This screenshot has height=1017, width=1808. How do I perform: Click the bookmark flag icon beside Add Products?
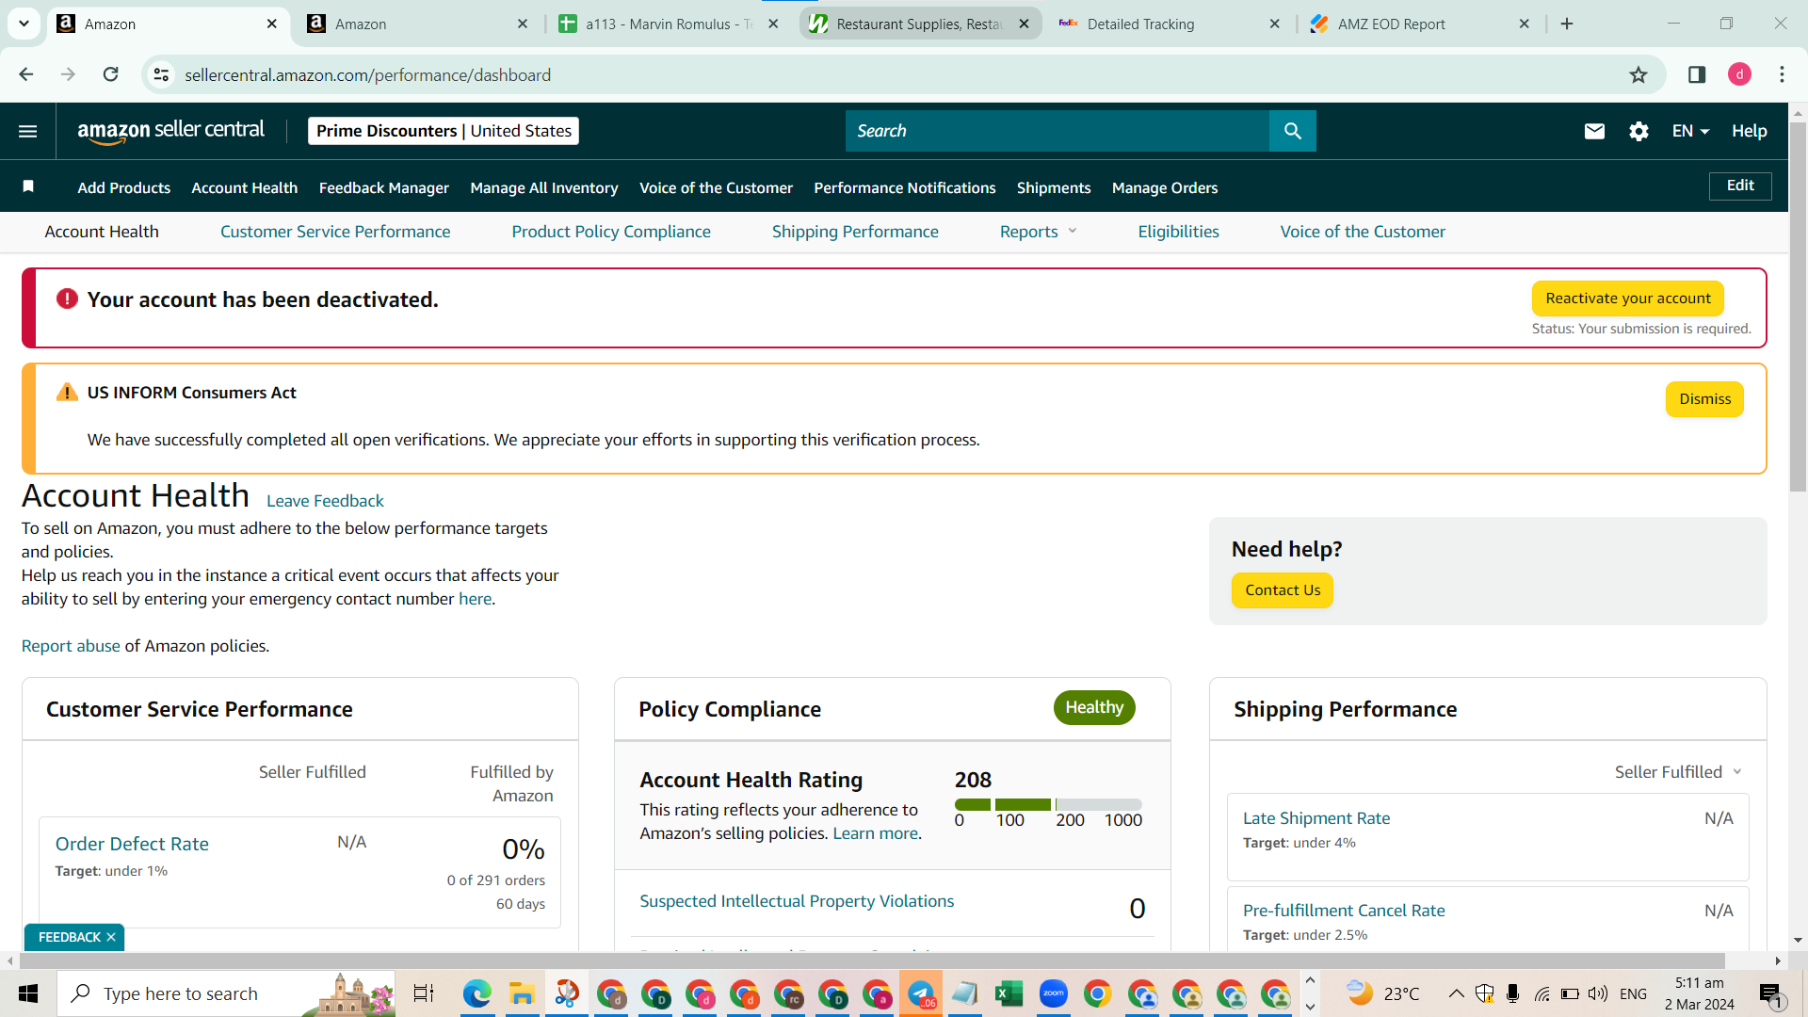coord(28,186)
